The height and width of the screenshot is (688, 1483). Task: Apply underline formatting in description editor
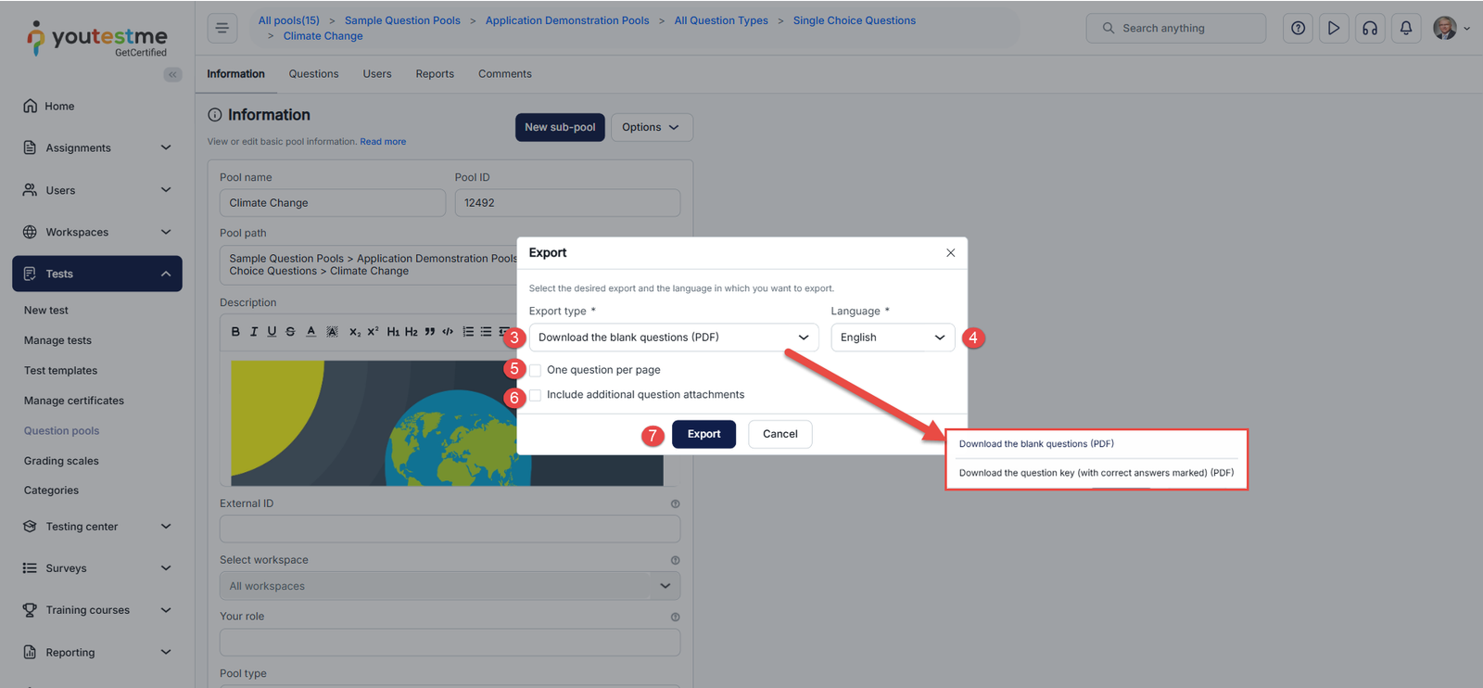pyautogui.click(x=272, y=332)
